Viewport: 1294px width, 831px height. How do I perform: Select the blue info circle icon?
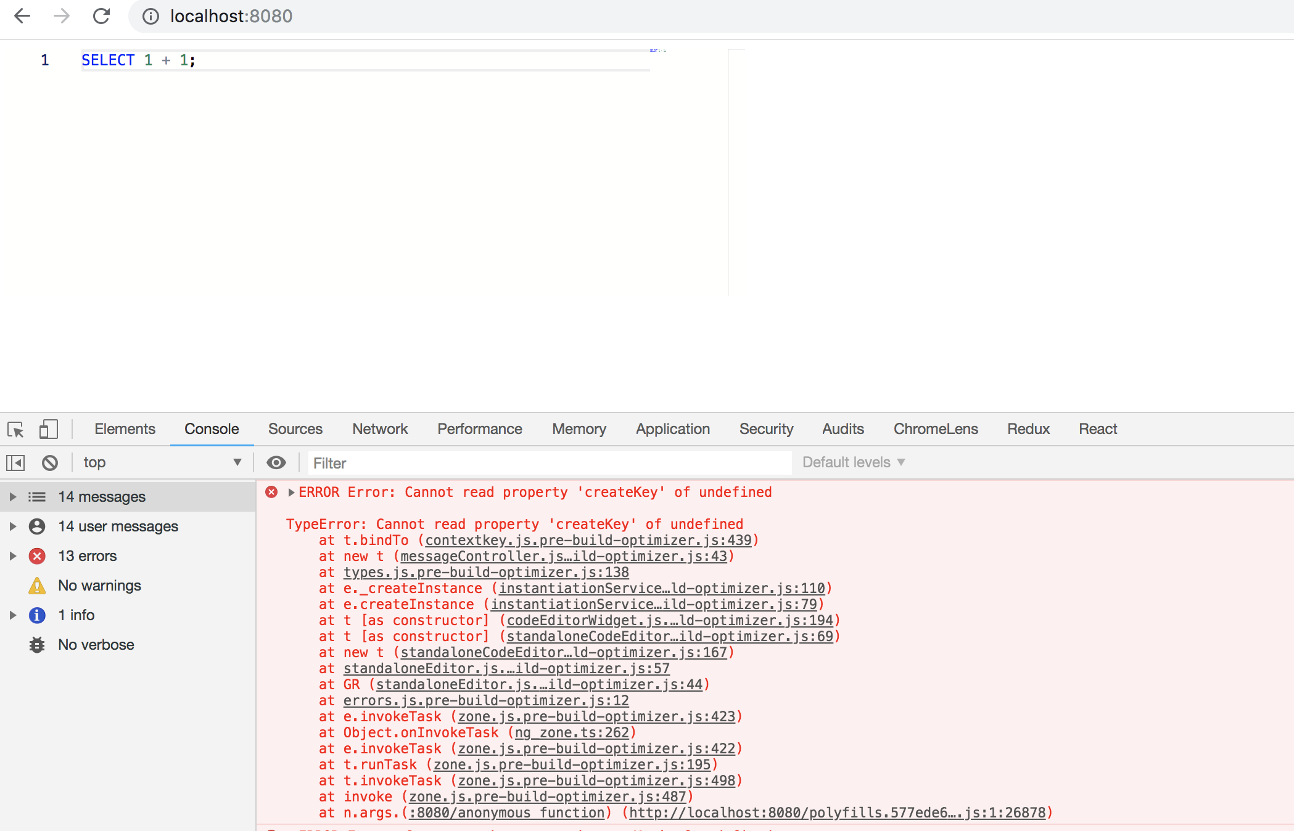click(37, 615)
